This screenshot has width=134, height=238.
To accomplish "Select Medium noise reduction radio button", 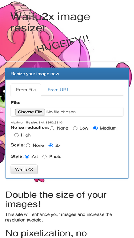I will pyautogui.click(x=95, y=128).
